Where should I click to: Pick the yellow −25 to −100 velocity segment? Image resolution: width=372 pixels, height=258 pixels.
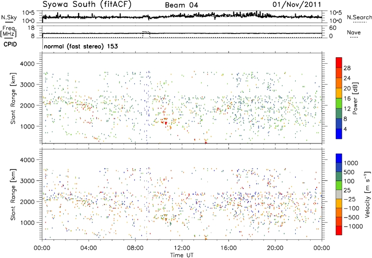pos(339,204)
